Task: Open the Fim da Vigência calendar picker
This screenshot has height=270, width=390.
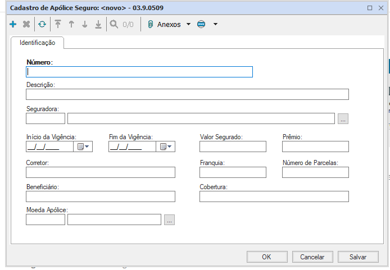Action: click(165, 147)
